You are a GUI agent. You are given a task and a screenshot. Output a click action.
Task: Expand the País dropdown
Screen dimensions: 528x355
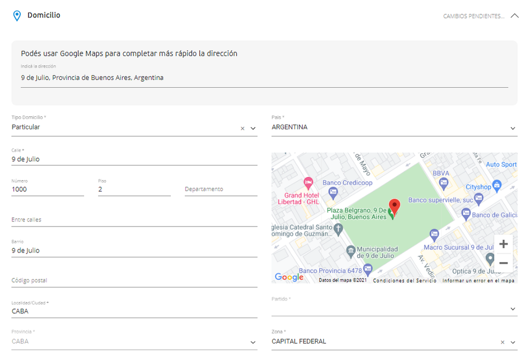pyautogui.click(x=513, y=128)
